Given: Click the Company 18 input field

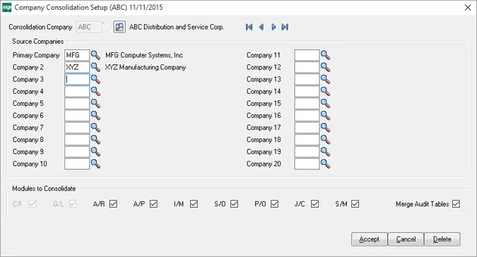Looking at the screenshot, I should coord(307,140).
